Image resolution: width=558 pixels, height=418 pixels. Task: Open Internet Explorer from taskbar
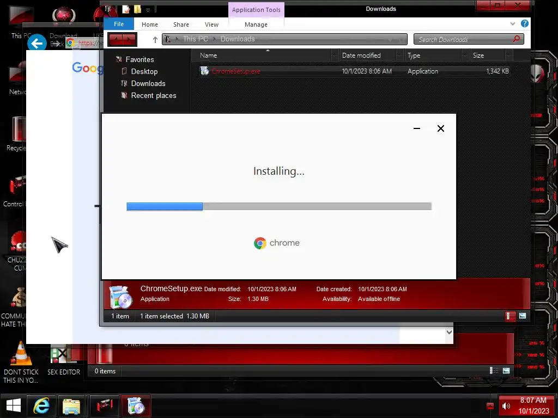41,405
